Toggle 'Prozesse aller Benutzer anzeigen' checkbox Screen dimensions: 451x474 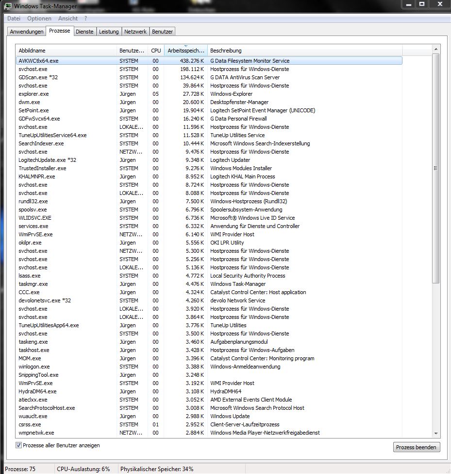click(x=19, y=445)
